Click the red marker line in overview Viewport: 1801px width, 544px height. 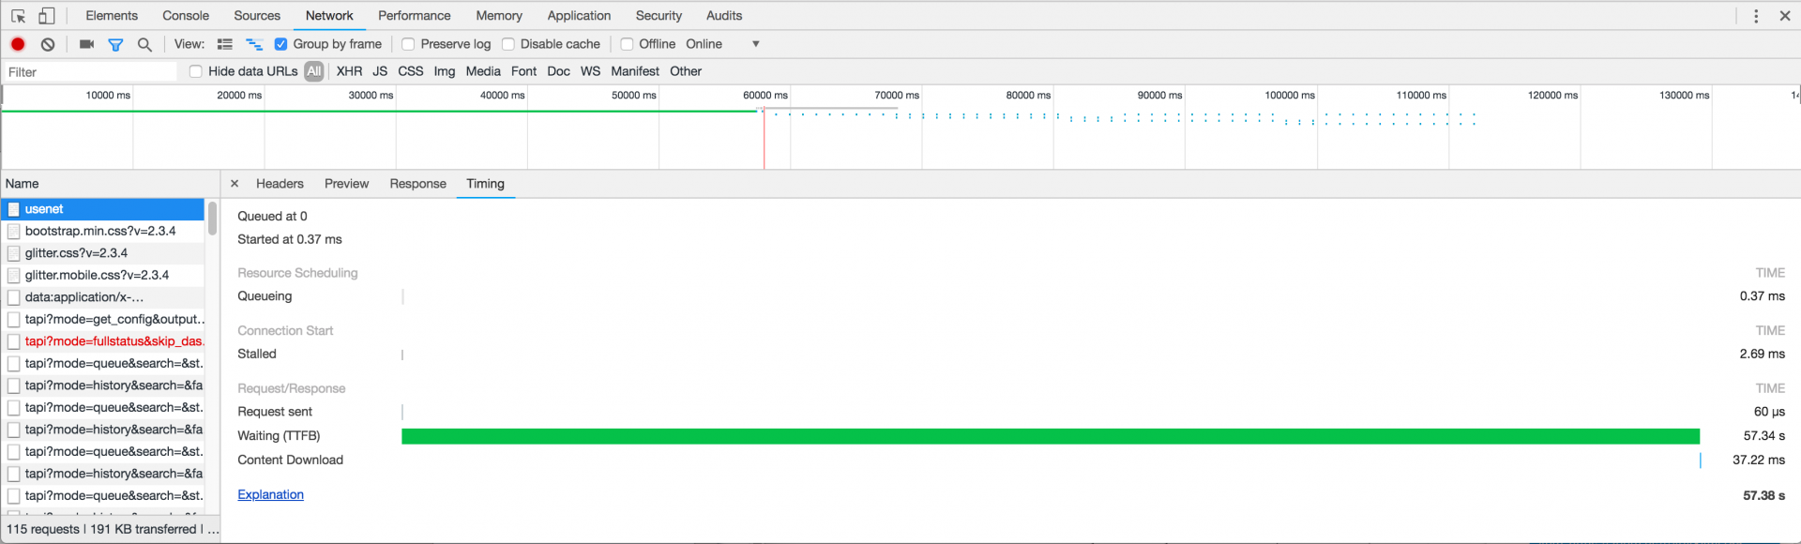pyautogui.click(x=764, y=138)
